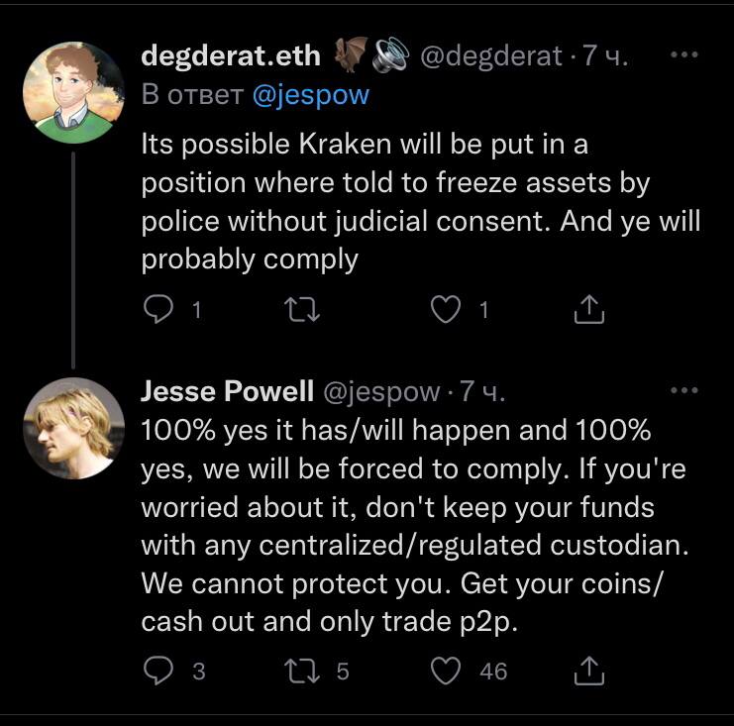Open Jesse Powell's profile picture

[73, 429]
